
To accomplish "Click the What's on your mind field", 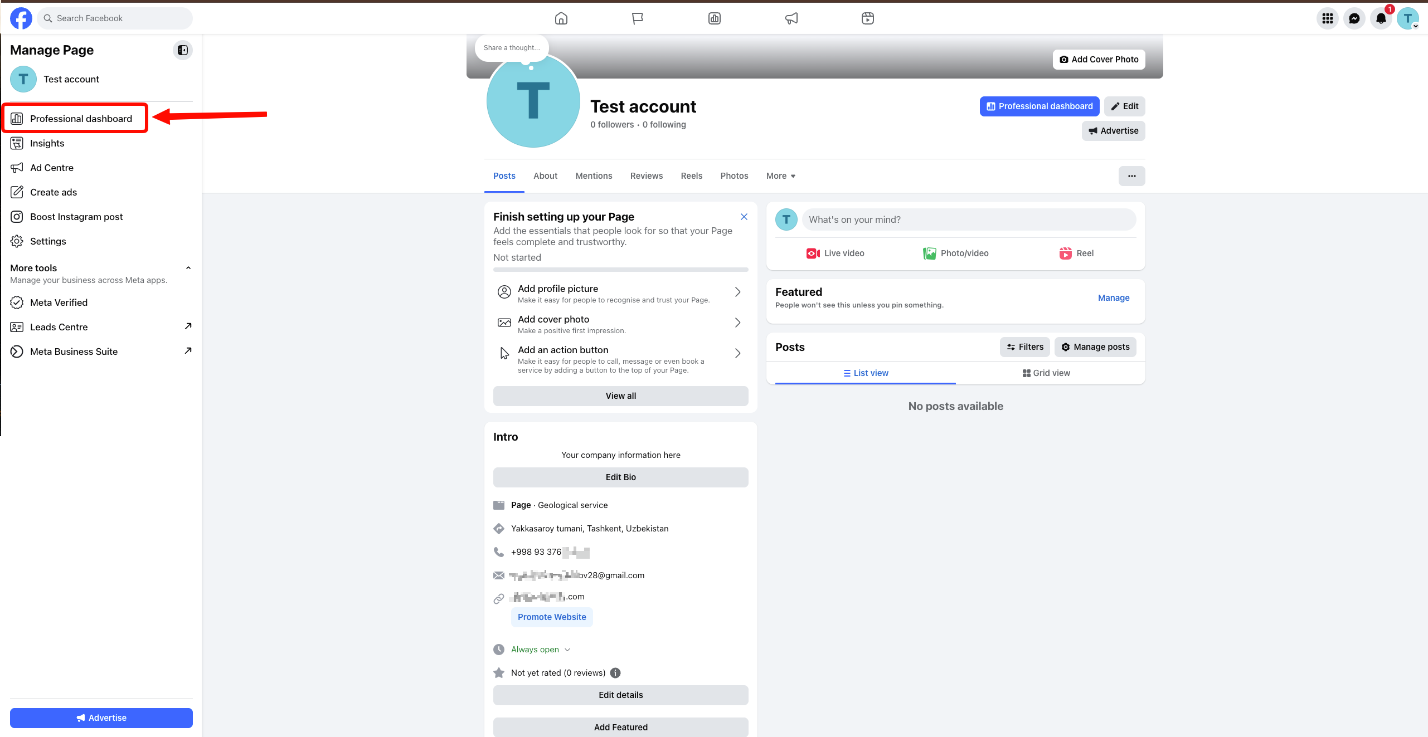I will pos(969,219).
